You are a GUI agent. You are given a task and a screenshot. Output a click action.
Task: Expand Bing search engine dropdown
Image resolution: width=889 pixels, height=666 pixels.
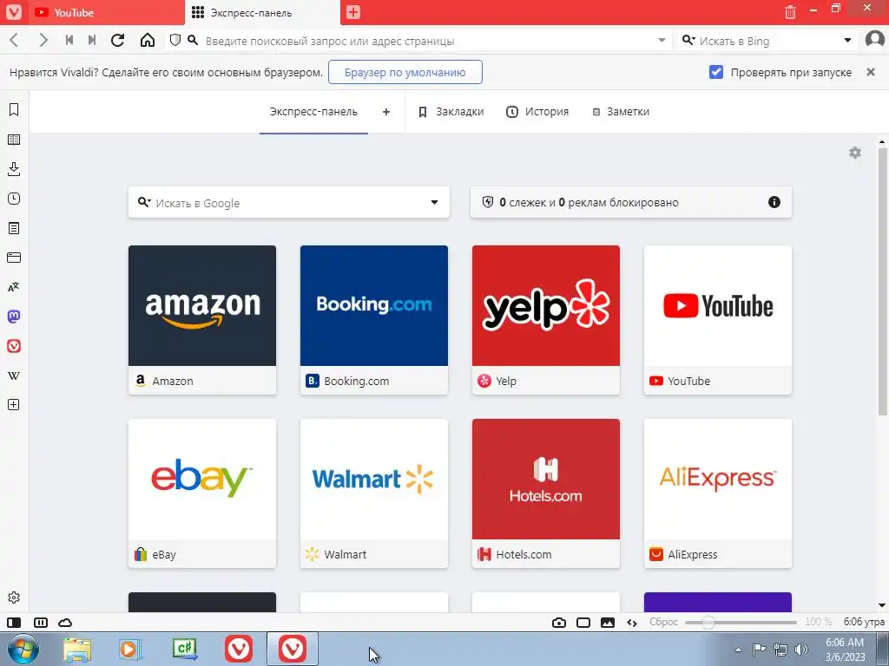[x=847, y=40]
